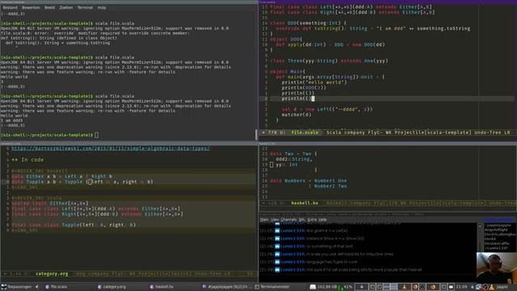Open the Hulp menu in the terminal
The image size is (517, 291).
(x=102, y=7)
